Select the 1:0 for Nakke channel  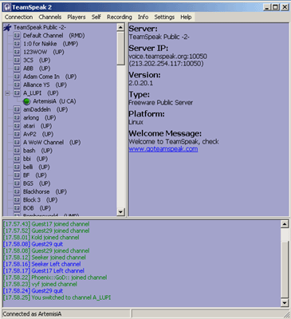pyautogui.click(x=50, y=44)
